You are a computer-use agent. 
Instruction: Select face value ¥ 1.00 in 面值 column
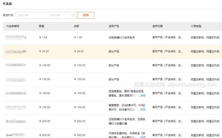[x=43, y=37]
